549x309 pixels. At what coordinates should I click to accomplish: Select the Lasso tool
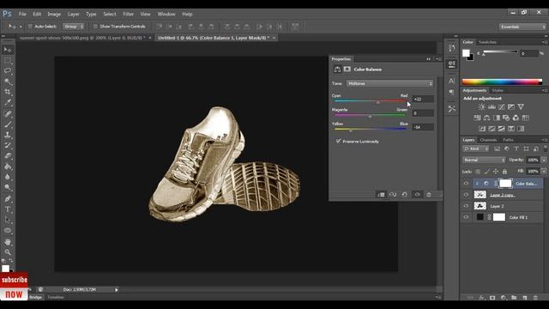(8, 70)
